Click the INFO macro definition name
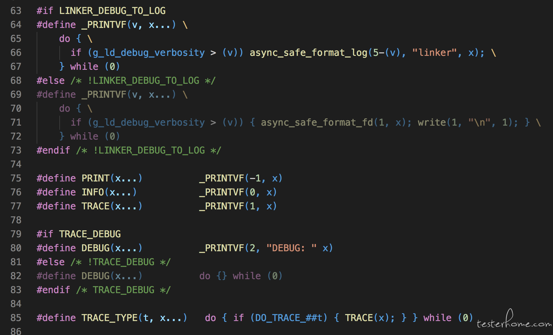 (x=93, y=192)
